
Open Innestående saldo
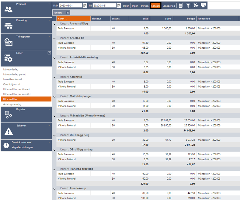click(13, 79)
